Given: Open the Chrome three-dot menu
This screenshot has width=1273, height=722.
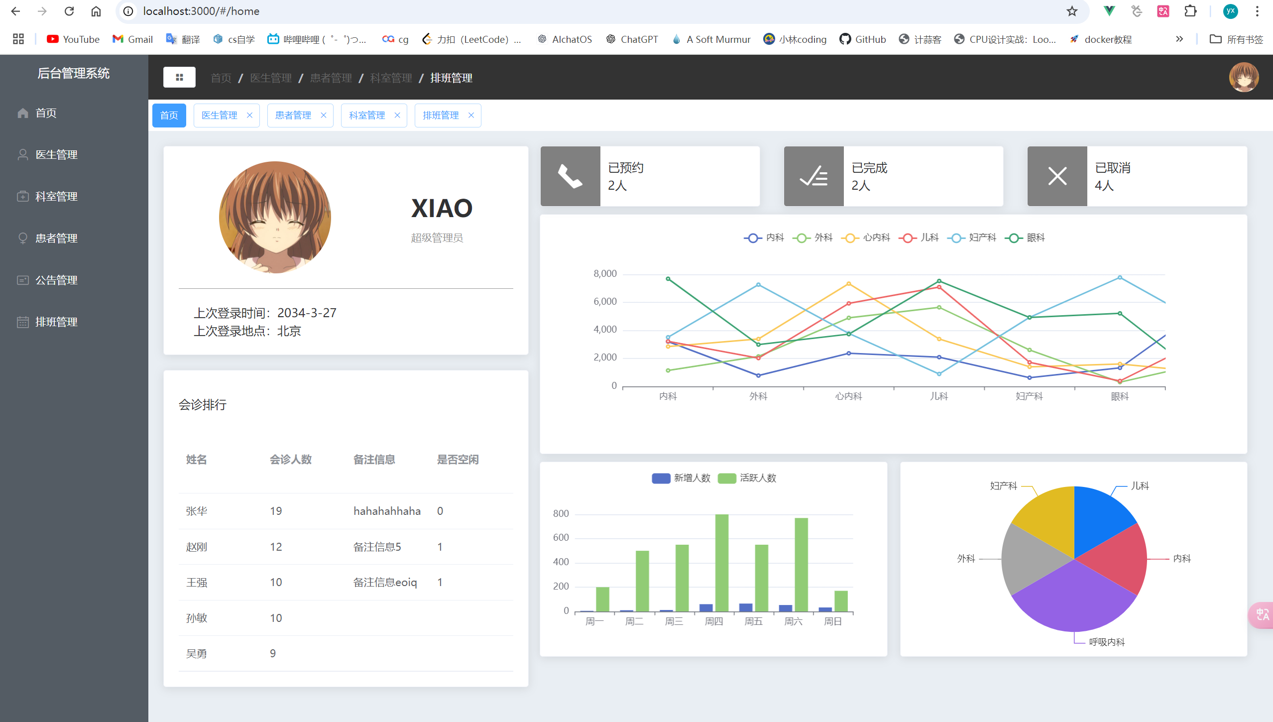Looking at the screenshot, I should tap(1257, 11).
